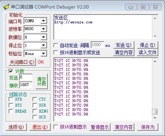Screen dimensions: 165x136
Task: Toggle the CTS checkbox
Action: [35, 99]
